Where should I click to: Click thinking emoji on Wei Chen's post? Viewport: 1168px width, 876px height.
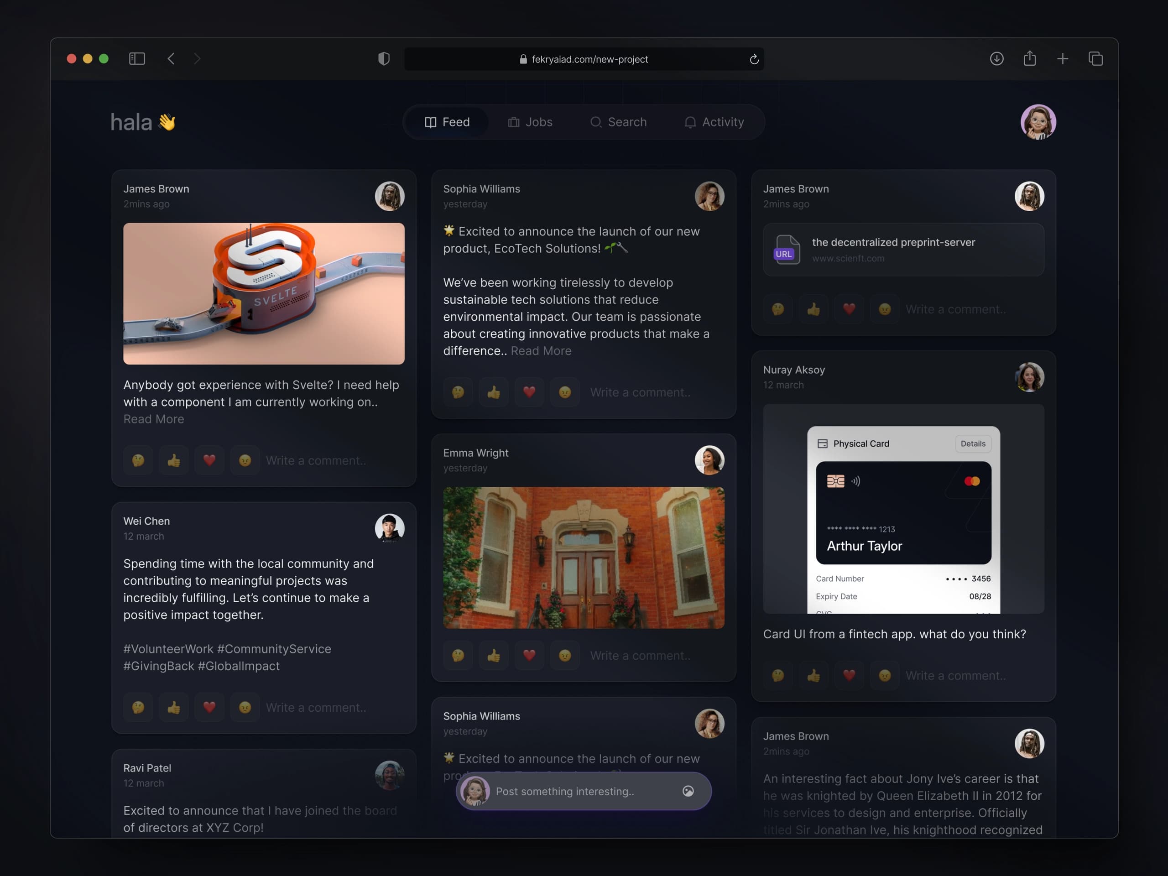tap(138, 707)
